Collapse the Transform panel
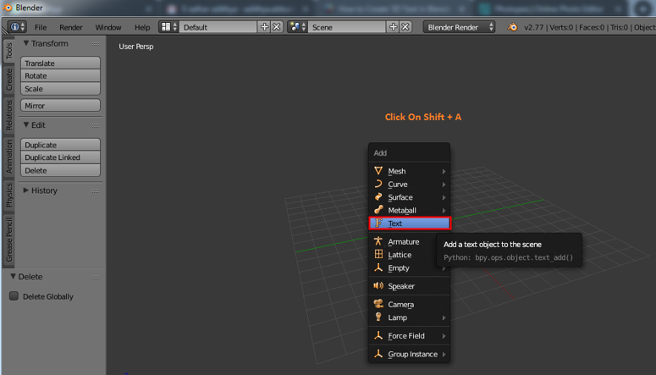 click(x=26, y=43)
